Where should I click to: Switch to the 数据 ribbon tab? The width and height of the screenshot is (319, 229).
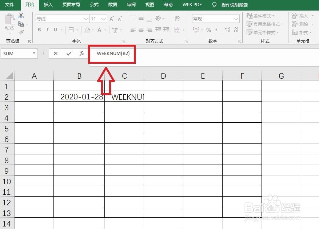[x=113, y=5]
